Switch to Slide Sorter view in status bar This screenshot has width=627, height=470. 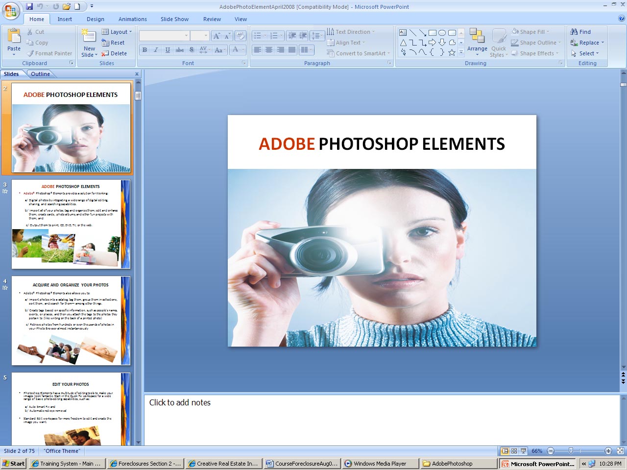(x=514, y=451)
